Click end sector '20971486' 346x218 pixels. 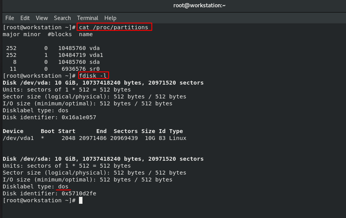click(x=93, y=138)
